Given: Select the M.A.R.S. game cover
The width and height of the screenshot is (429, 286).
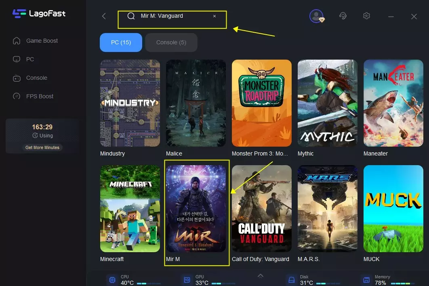Looking at the screenshot, I should tap(328, 209).
